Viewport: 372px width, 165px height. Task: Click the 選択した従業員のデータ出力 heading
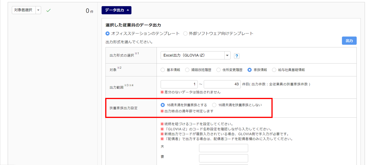pyautogui.click(x=133, y=25)
